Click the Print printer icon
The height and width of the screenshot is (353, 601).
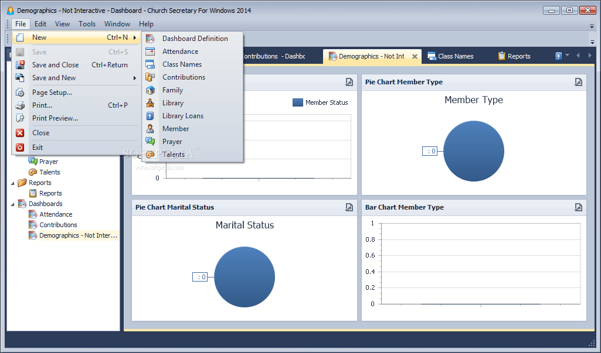pos(20,105)
